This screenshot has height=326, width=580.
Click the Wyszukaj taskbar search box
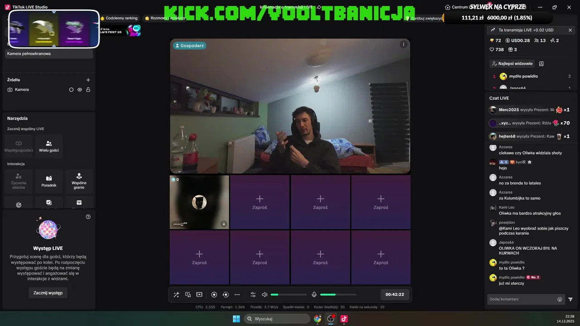tap(277, 319)
